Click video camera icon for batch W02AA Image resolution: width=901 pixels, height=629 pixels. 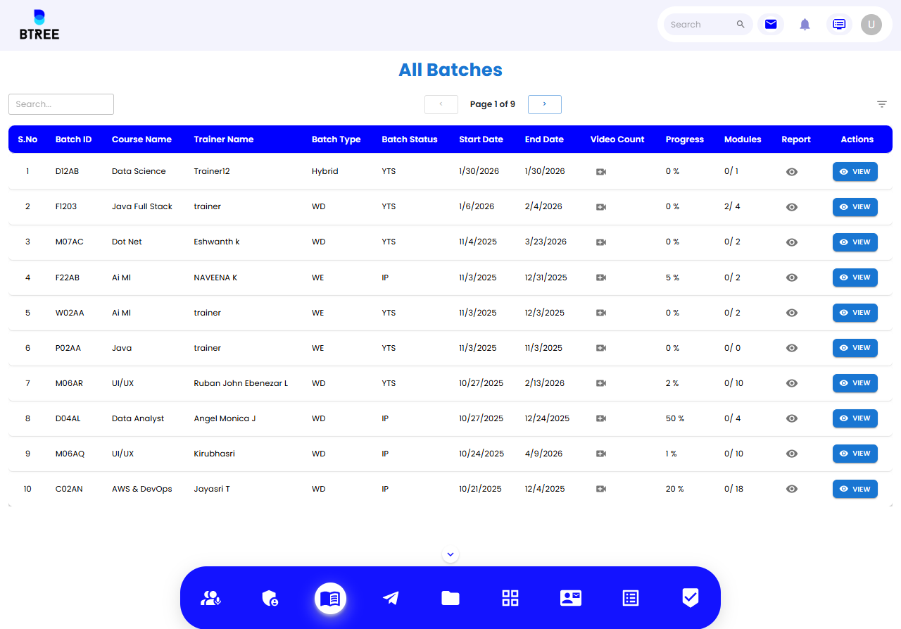tap(600, 313)
